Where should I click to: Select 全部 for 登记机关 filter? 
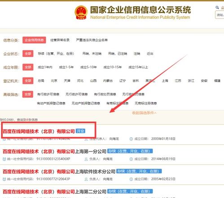pos(28,81)
